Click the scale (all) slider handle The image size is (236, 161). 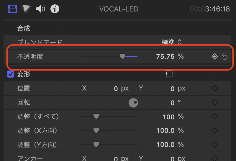coord(96,117)
